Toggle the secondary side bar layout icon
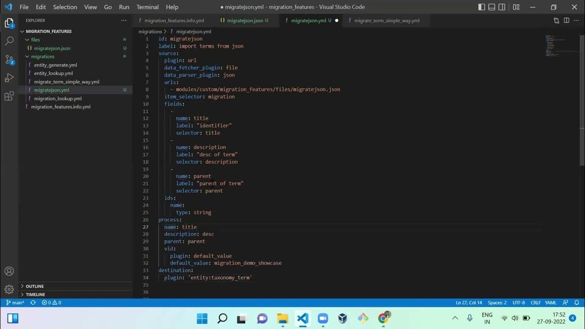This screenshot has height=329, width=585. point(502,7)
